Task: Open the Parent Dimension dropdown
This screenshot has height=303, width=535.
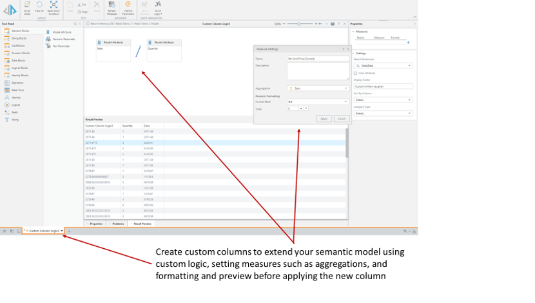Action: [x=383, y=66]
